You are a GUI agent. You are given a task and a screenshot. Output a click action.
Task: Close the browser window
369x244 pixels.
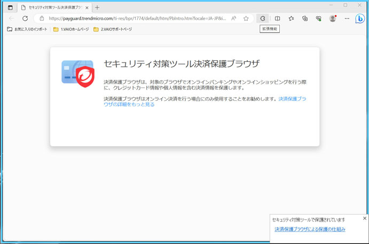pyautogui.click(x=359, y=5)
